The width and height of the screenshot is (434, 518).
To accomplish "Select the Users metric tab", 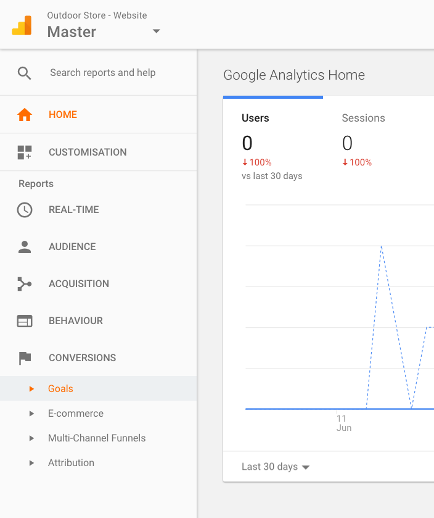I will pyautogui.click(x=254, y=118).
